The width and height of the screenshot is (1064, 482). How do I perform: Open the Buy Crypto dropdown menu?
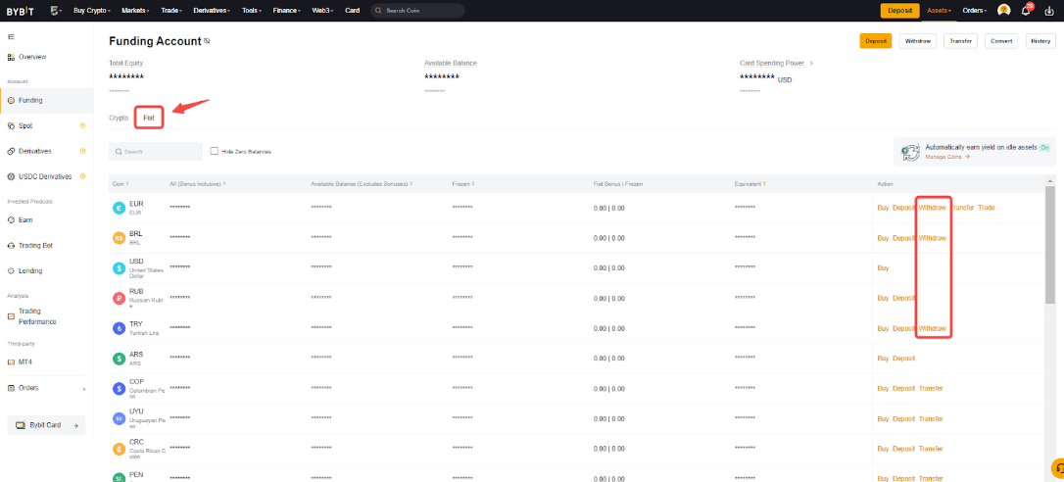(92, 10)
